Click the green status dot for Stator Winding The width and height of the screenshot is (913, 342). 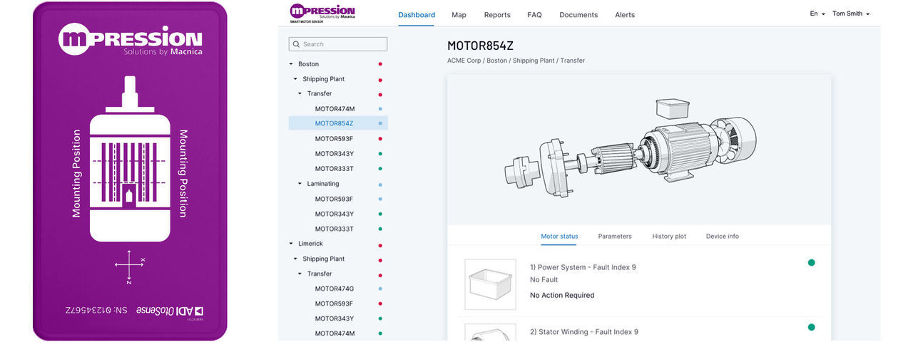pos(811,327)
